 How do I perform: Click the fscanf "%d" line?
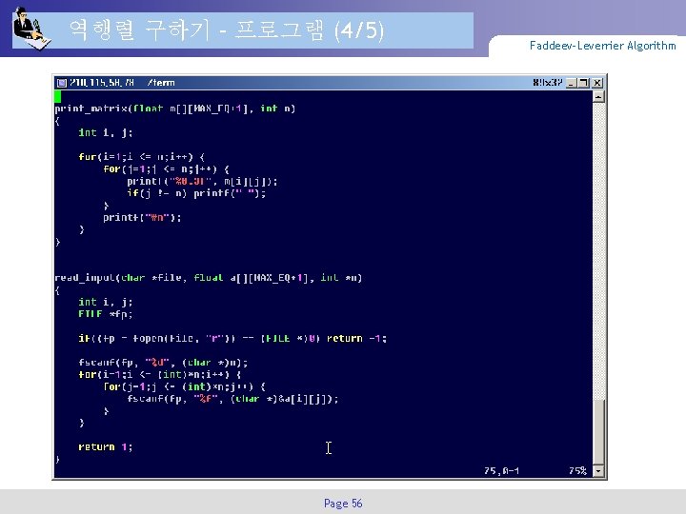tap(163, 363)
